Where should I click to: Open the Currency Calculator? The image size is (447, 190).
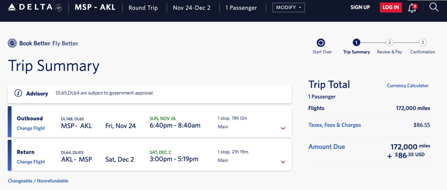tap(408, 86)
